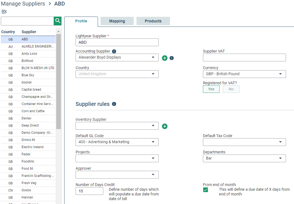This screenshot has height=204, width=294.
Task: Click the green supplier search button
Action: [58, 21]
